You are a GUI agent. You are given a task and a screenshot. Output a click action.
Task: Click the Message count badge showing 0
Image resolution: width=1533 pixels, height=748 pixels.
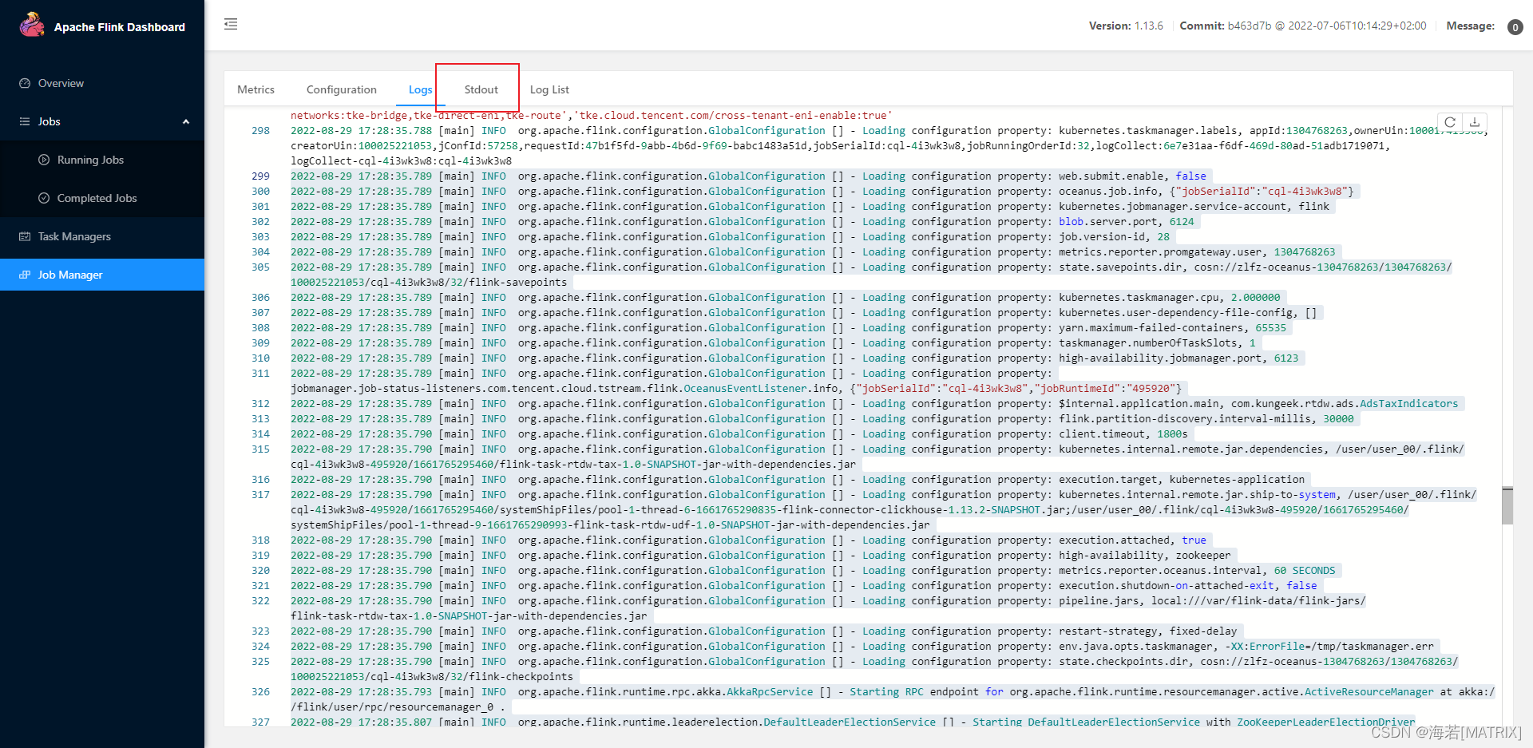tap(1515, 27)
